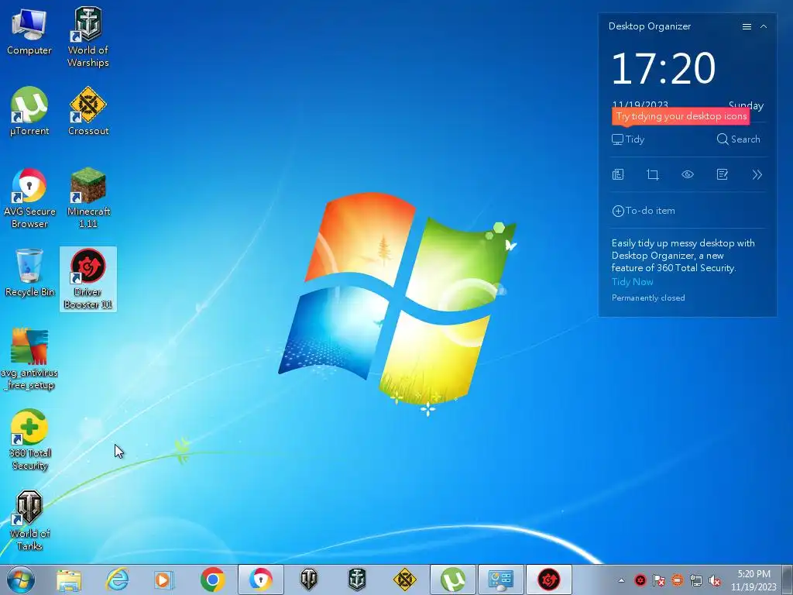Open World of Tanks from the taskbar

coord(308,580)
